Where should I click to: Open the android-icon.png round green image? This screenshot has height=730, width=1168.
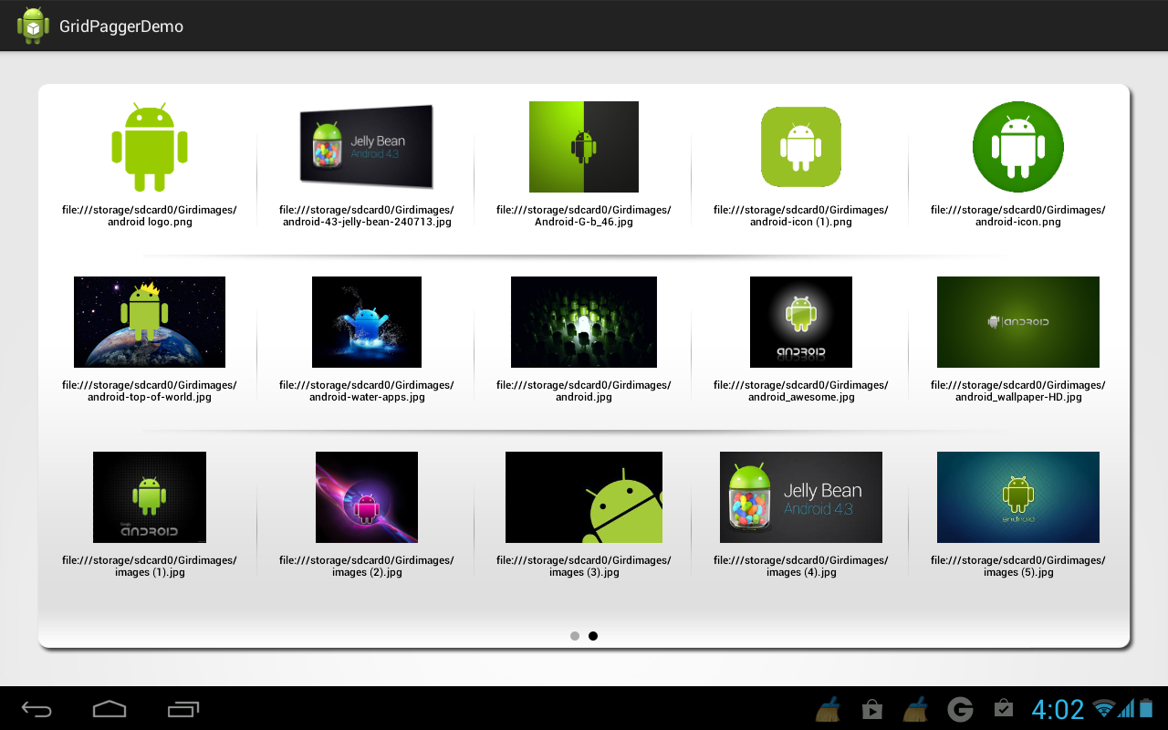(x=1018, y=147)
